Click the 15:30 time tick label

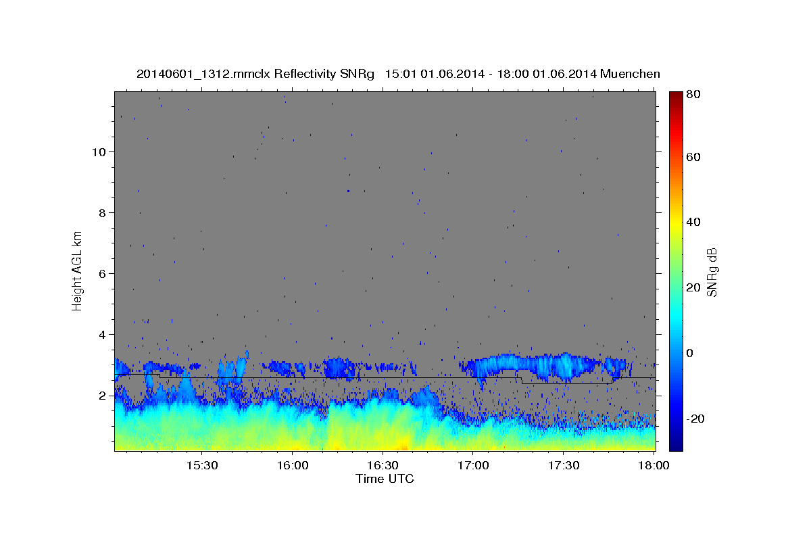tap(202, 466)
